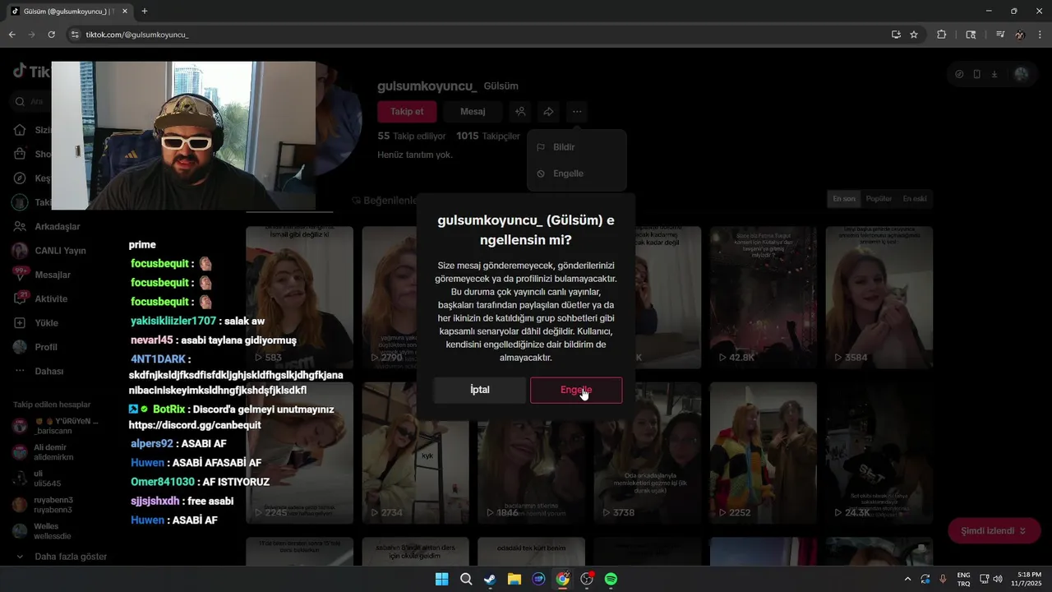This screenshot has width=1052, height=592.
Task: Cancel the block dialog with İptal
Action: (480, 390)
